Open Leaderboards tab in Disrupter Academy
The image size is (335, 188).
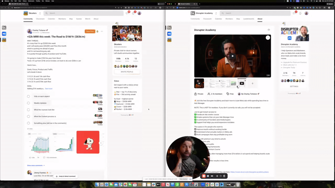pyautogui.click(x=249, y=19)
